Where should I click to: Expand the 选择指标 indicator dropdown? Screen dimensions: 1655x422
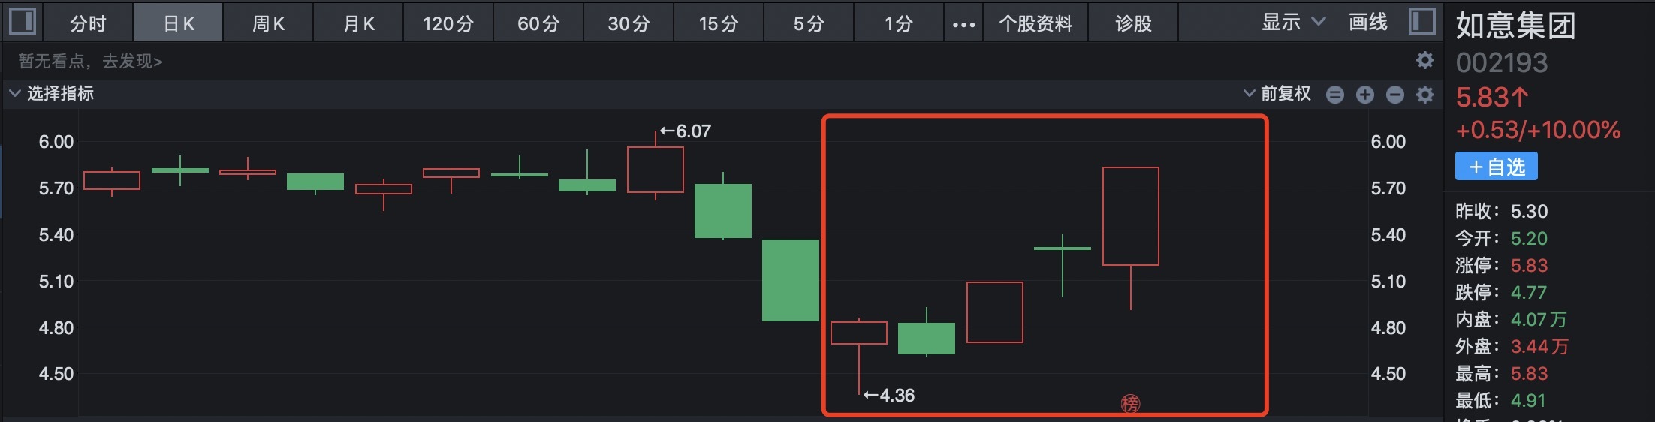tap(51, 94)
